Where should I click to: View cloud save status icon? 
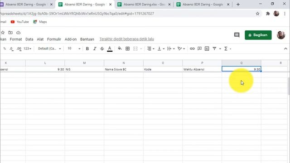18,33
